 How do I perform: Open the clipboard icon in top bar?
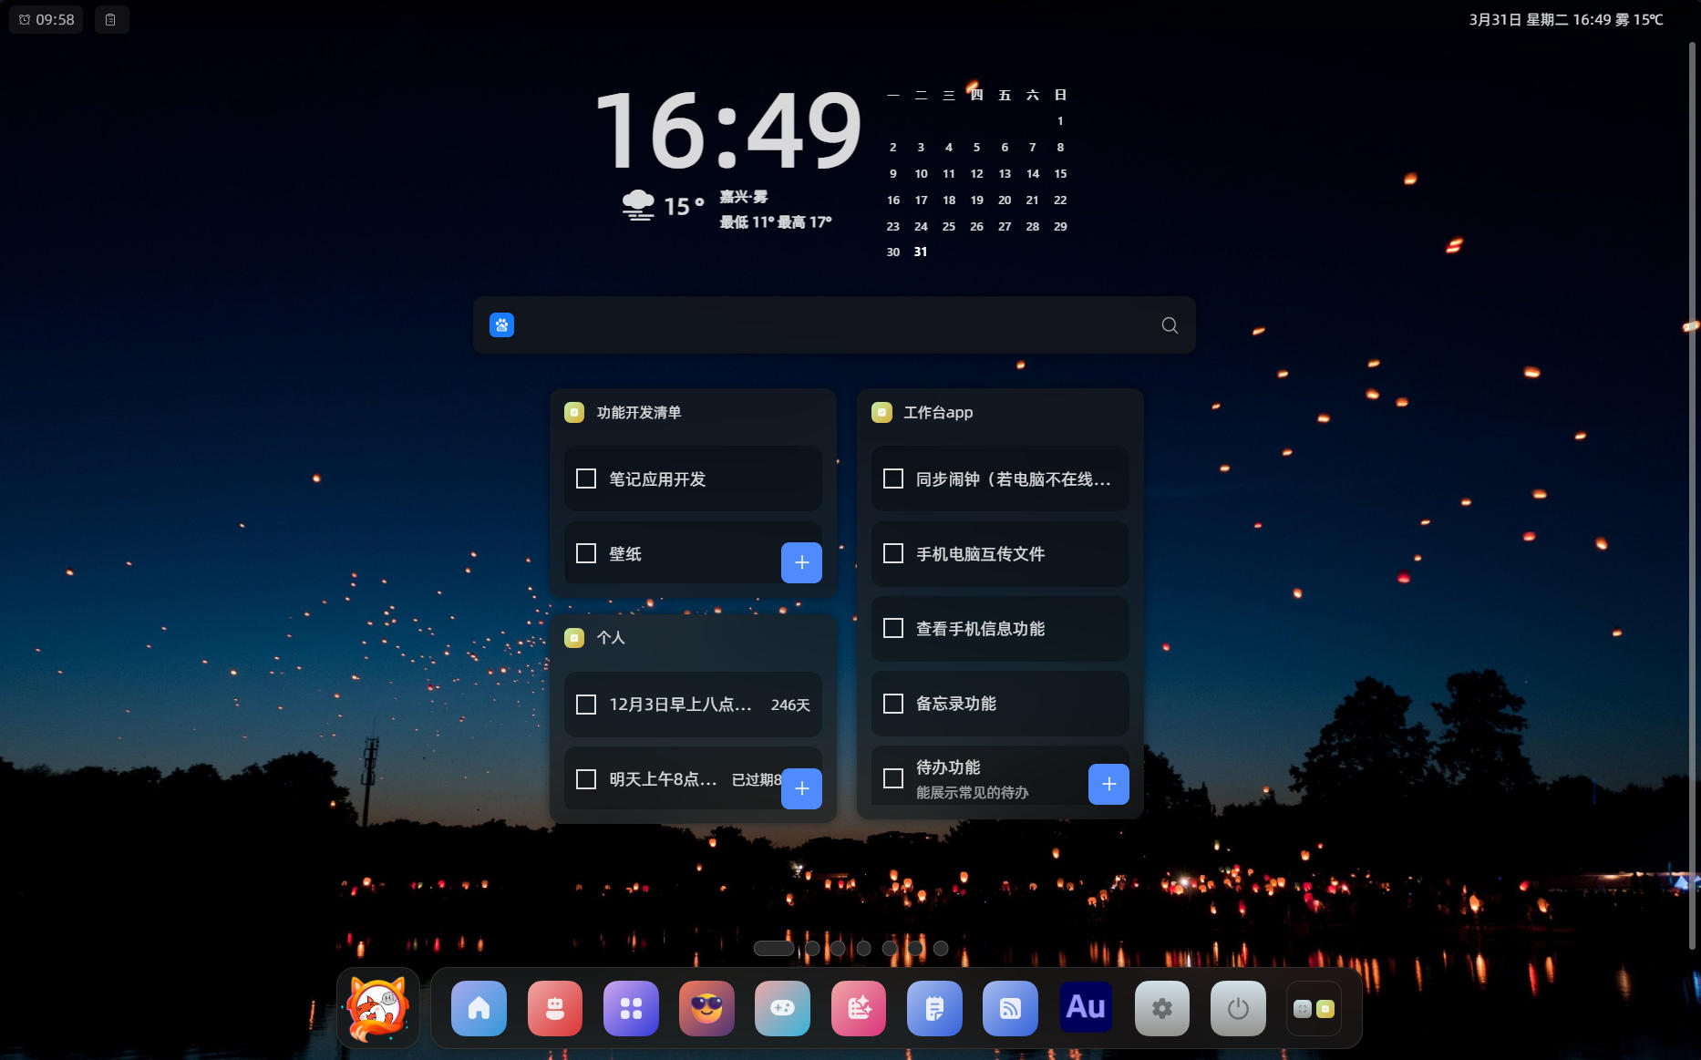tap(111, 19)
